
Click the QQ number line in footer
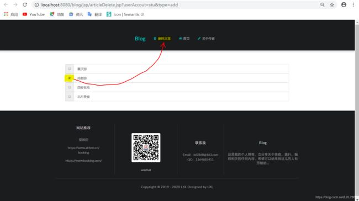click(x=200, y=160)
